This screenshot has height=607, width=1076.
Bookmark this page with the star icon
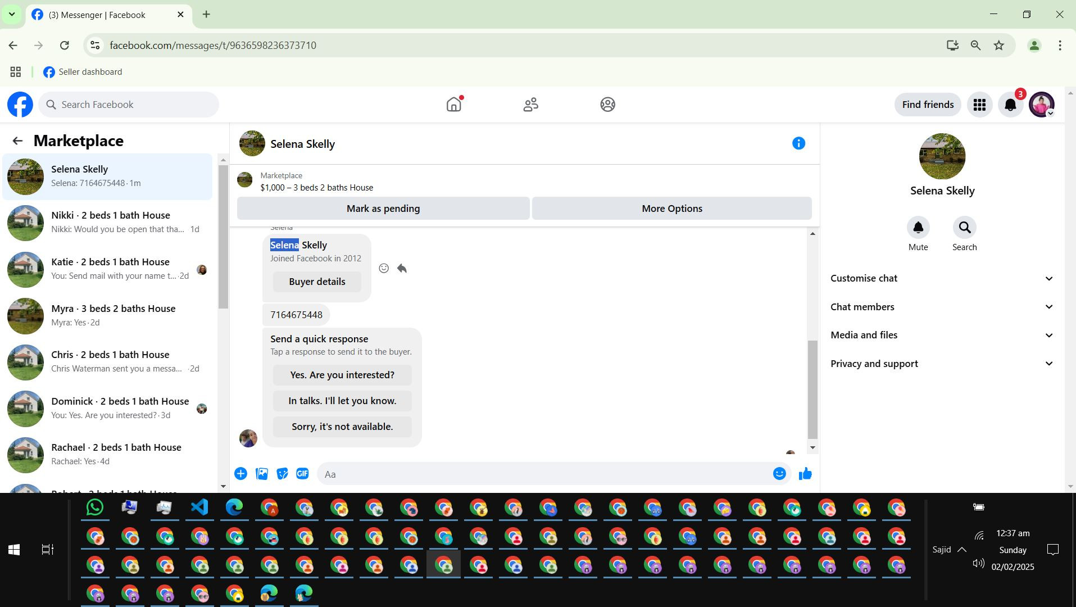(x=998, y=46)
